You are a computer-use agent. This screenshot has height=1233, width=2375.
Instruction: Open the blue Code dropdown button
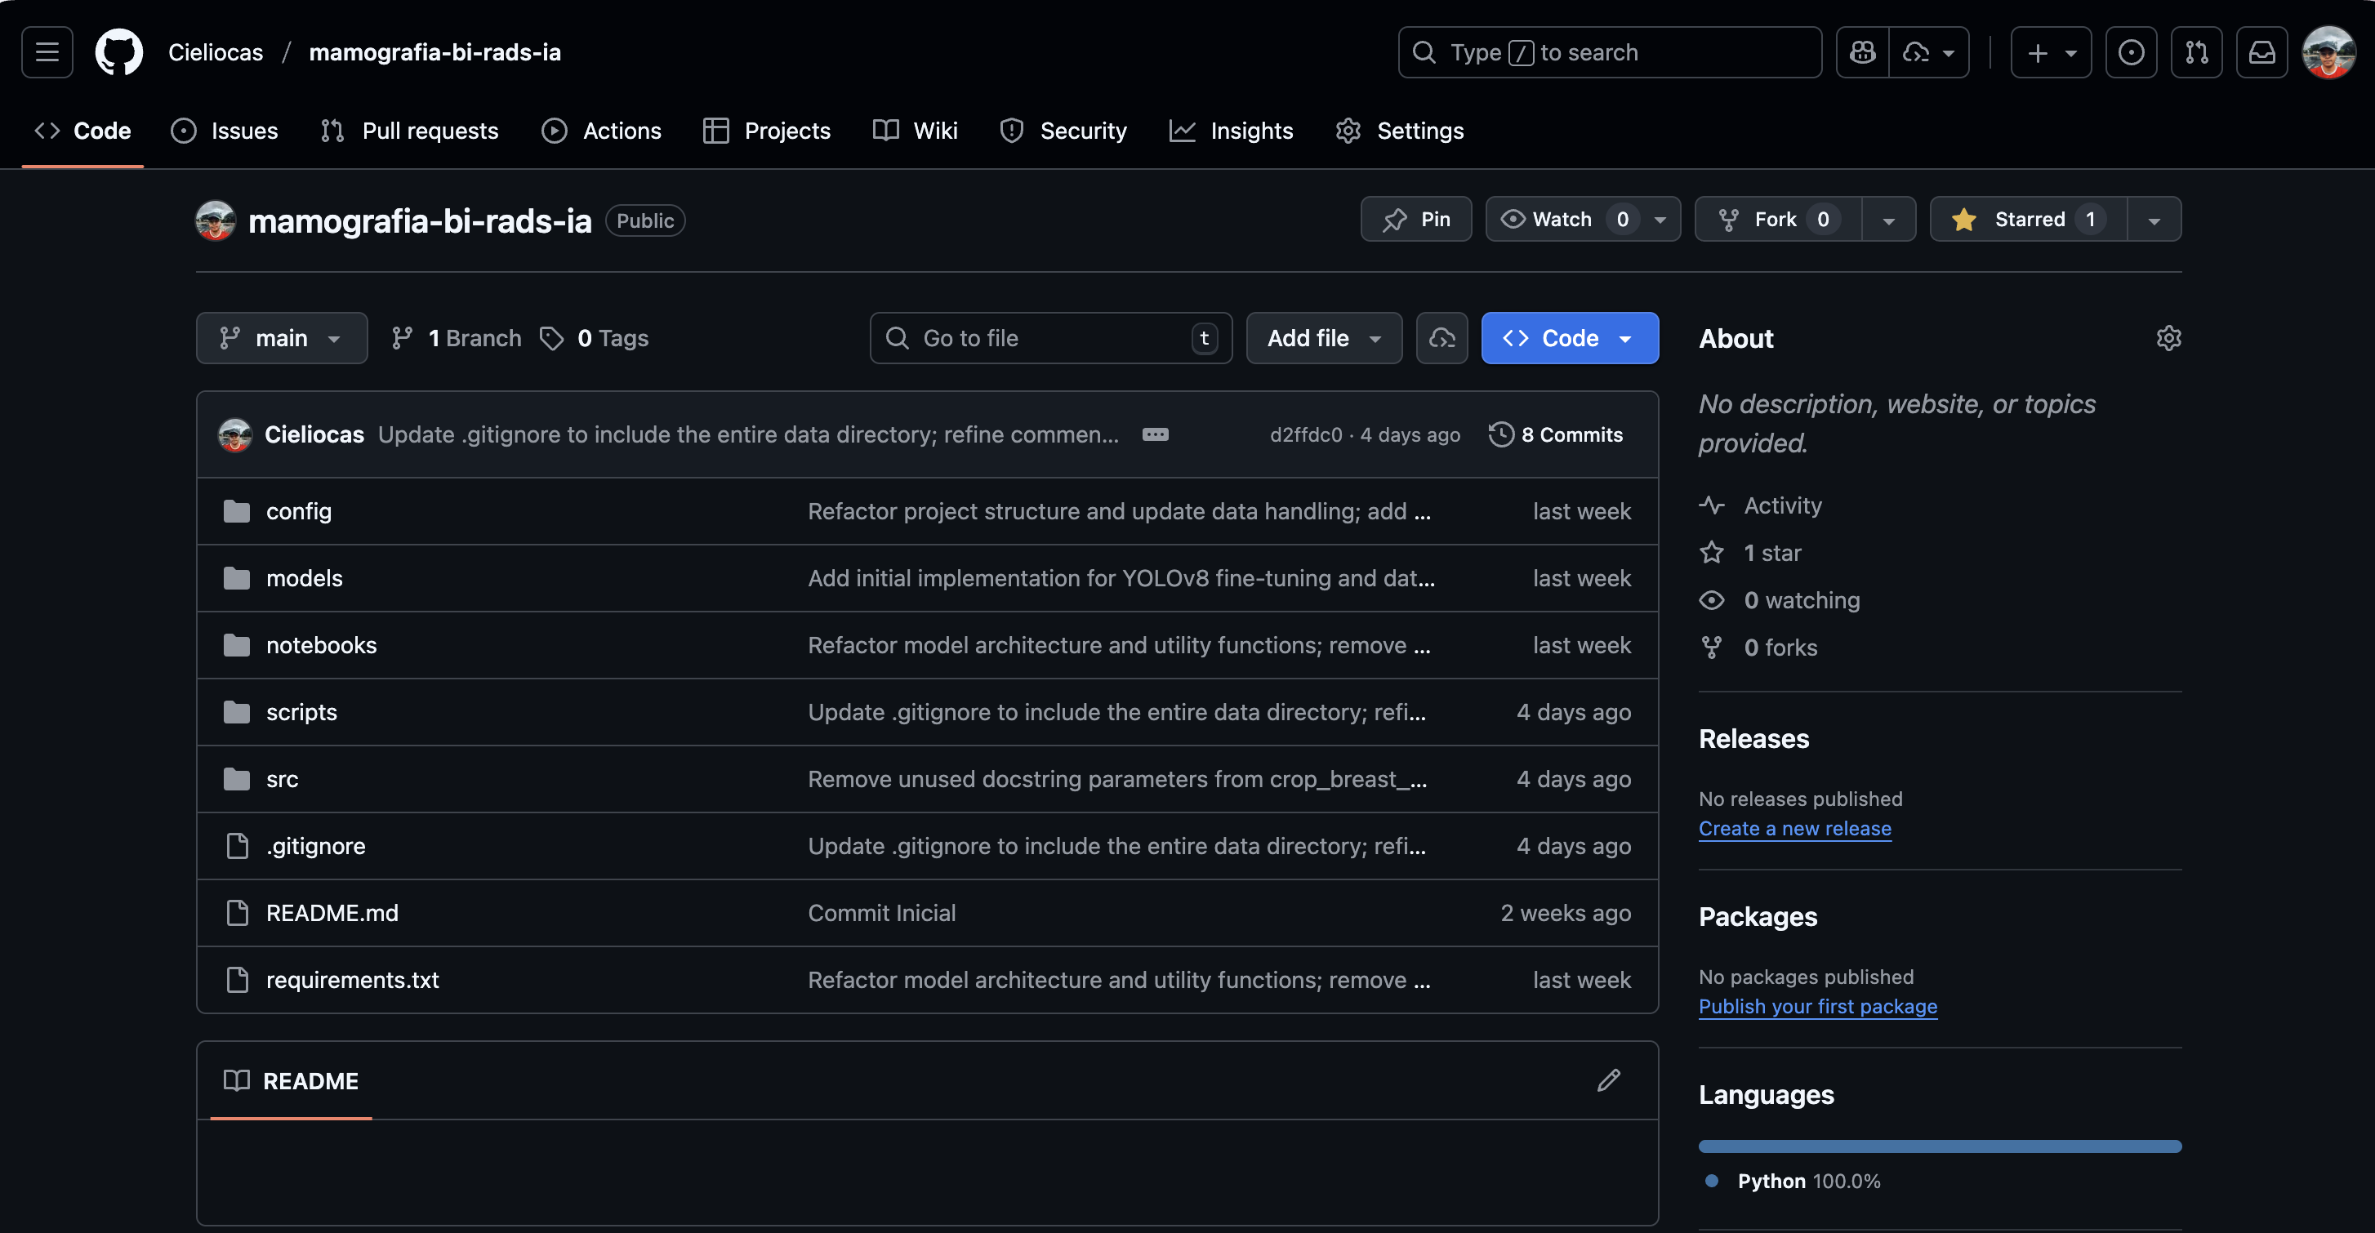(x=1569, y=338)
